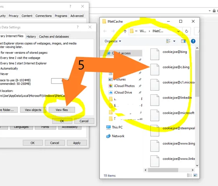The image size is (218, 186).
Task: Click the Wi... breadcrumb in address bar
Action: [143, 31]
